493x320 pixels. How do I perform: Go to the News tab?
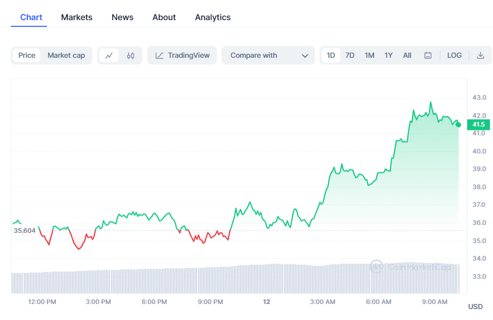pos(122,18)
